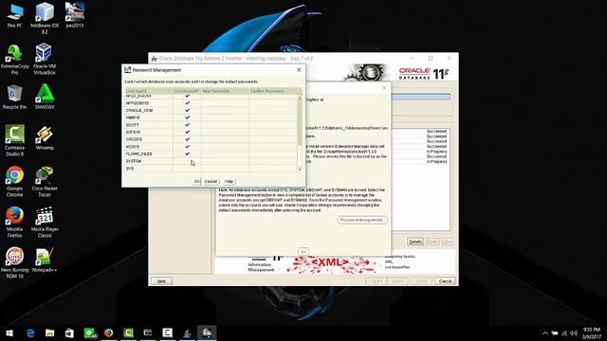
Task: Select the ORACLE_OCM username cell
Action: pyautogui.click(x=149, y=110)
